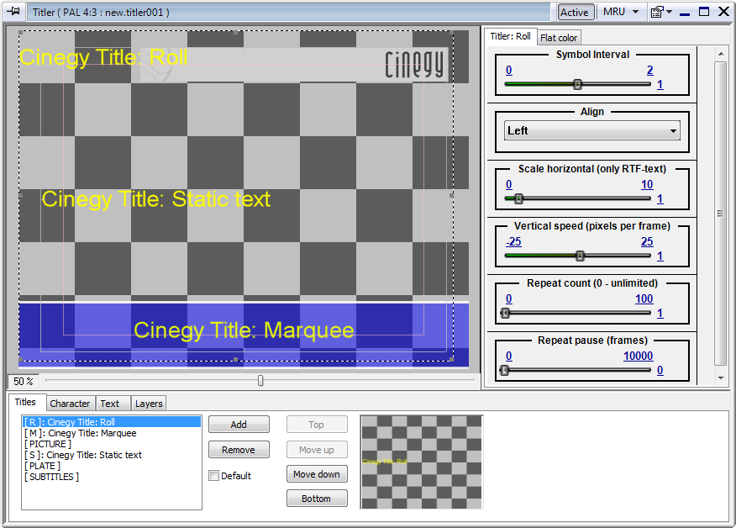Viewport: 736px width, 528px height.
Task: Click Symbol Interval maximum value 2
Action: [x=649, y=71]
